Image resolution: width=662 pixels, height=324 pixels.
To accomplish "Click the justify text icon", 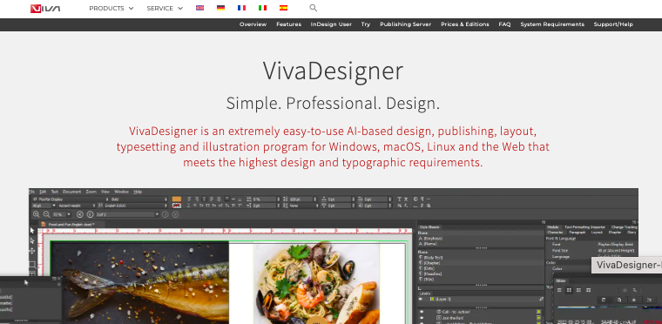I will [211, 199].
